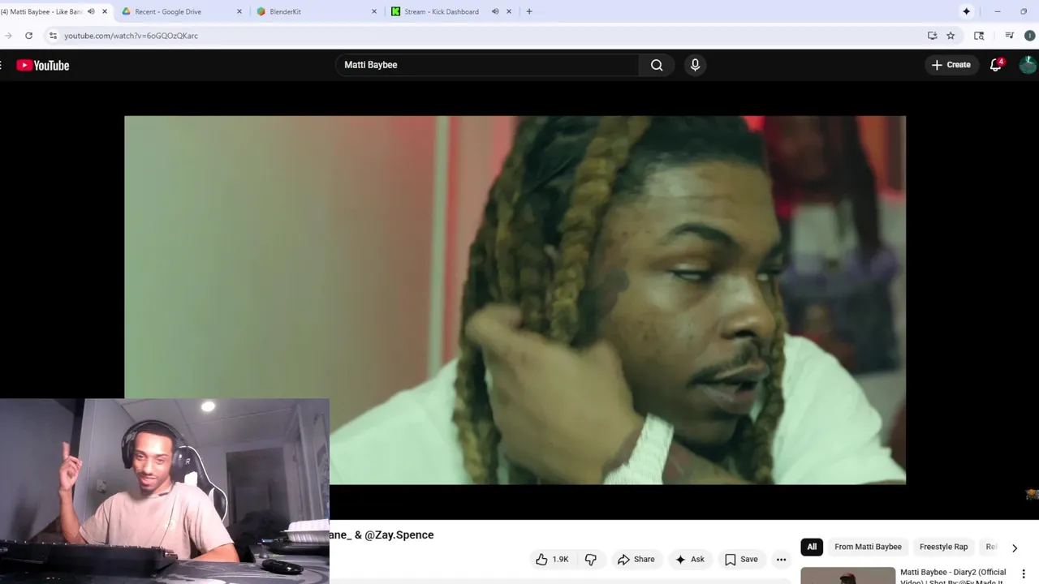This screenshot has height=584, width=1039.
Task: Click the Gemini sparkle button in title bar
Action: pos(966,11)
